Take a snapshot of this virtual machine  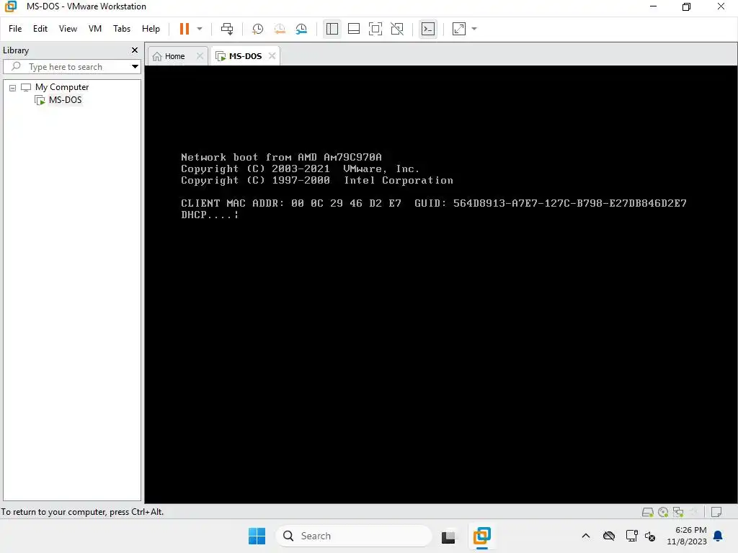(257, 29)
